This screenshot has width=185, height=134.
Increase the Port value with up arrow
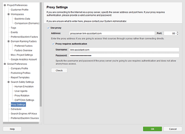(x=178, y=32)
